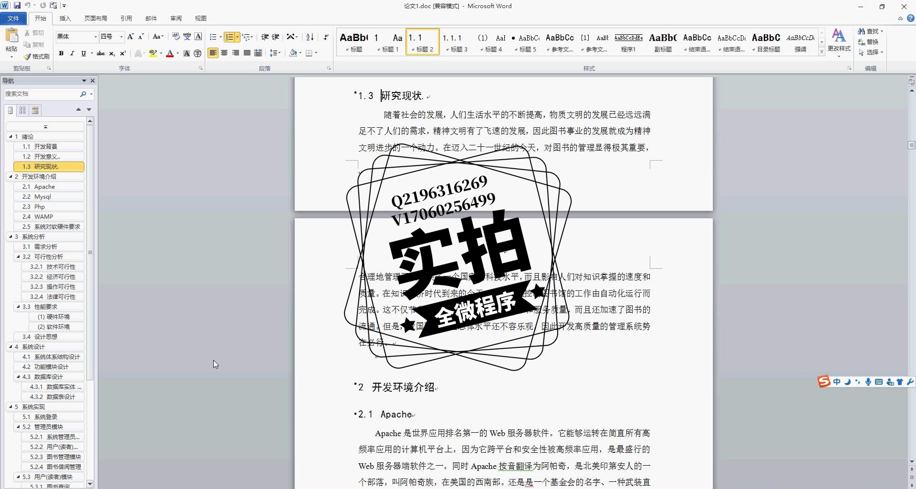
Task: Click the Shrink Font icon
Action: 141,37
